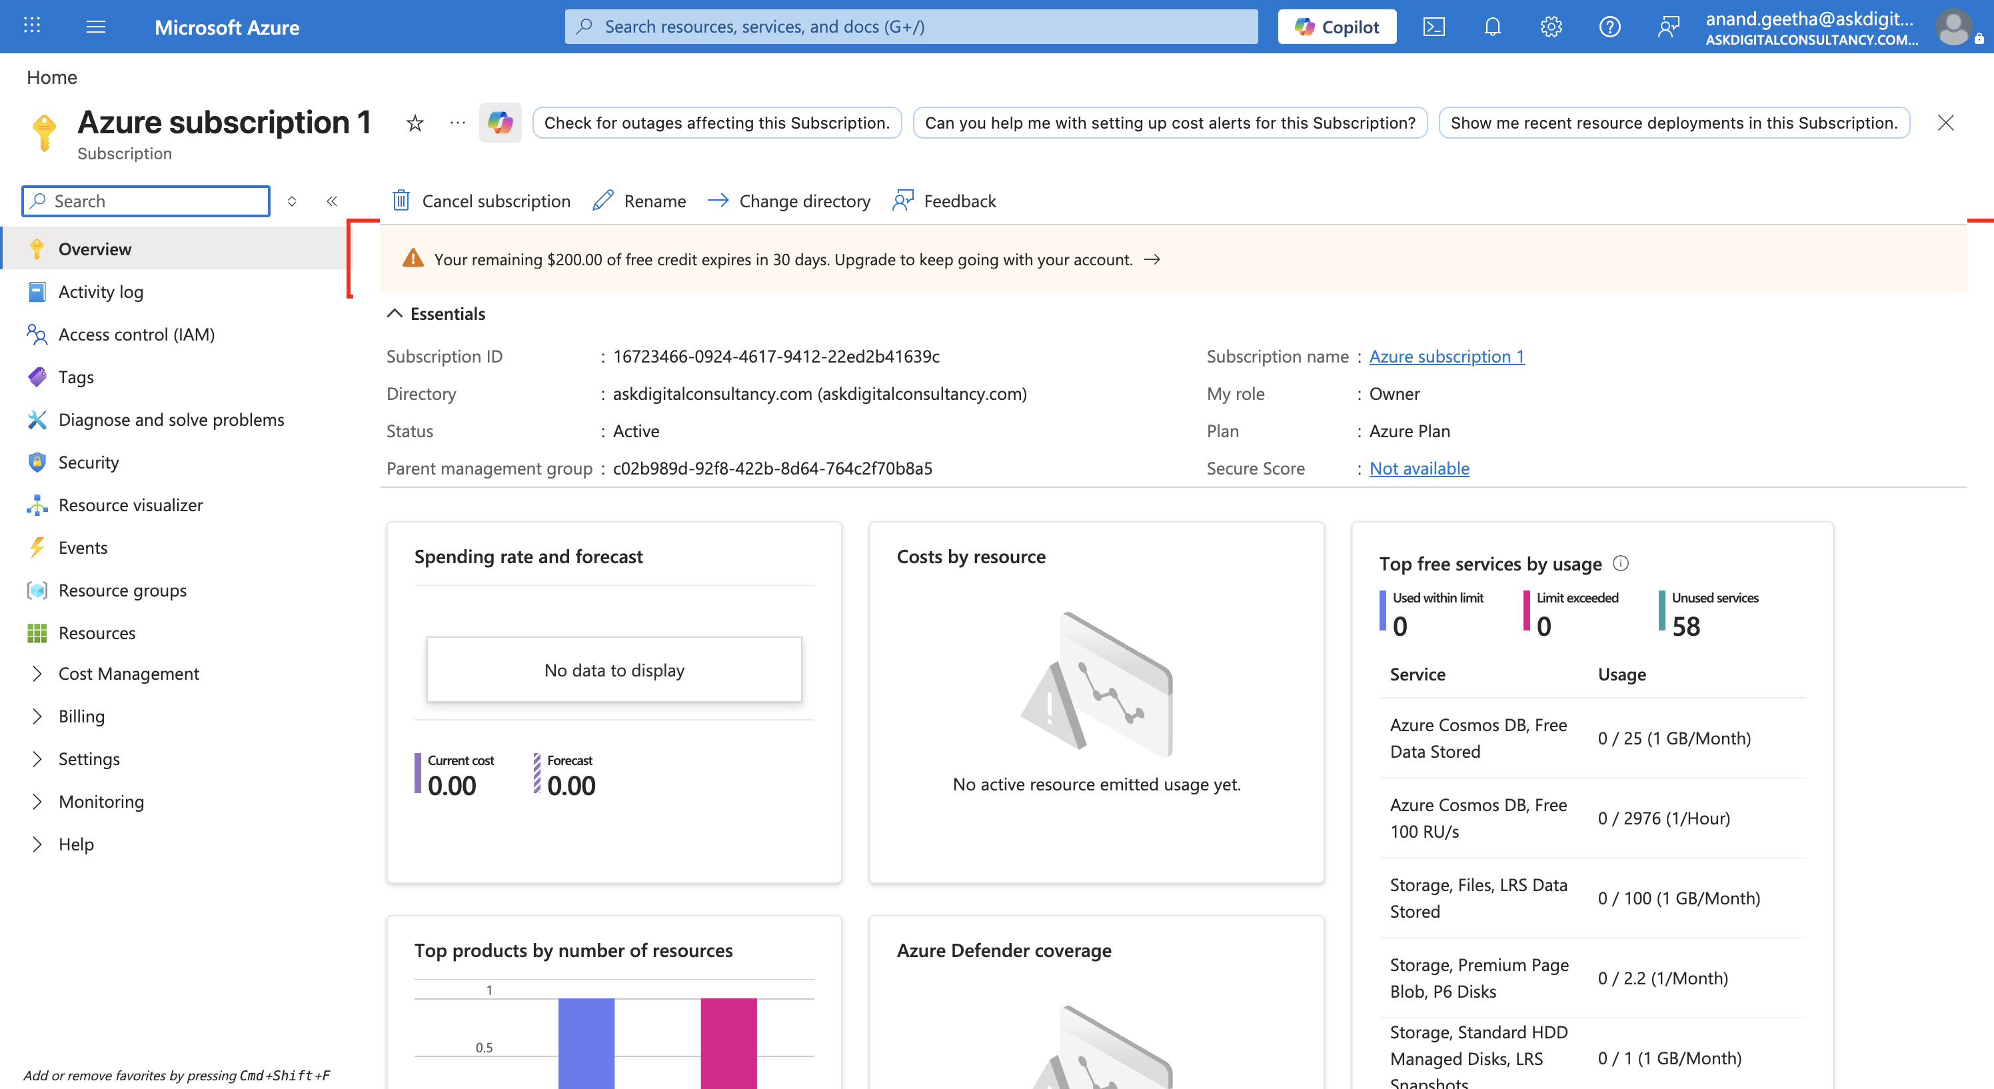The image size is (1994, 1089).
Task: Click Cancel subscription in the command bar
Action: pyautogui.click(x=481, y=201)
